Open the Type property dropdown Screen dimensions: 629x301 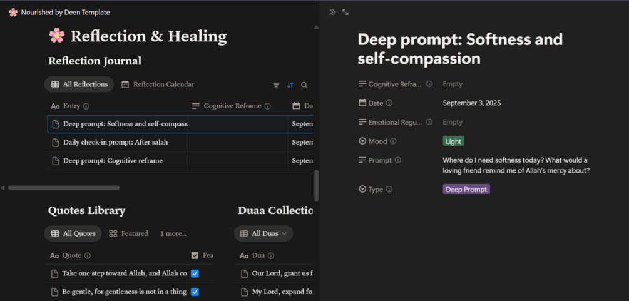466,189
